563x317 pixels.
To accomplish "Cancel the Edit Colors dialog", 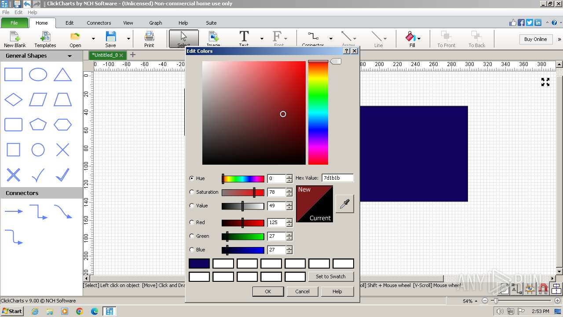I will click(x=302, y=291).
